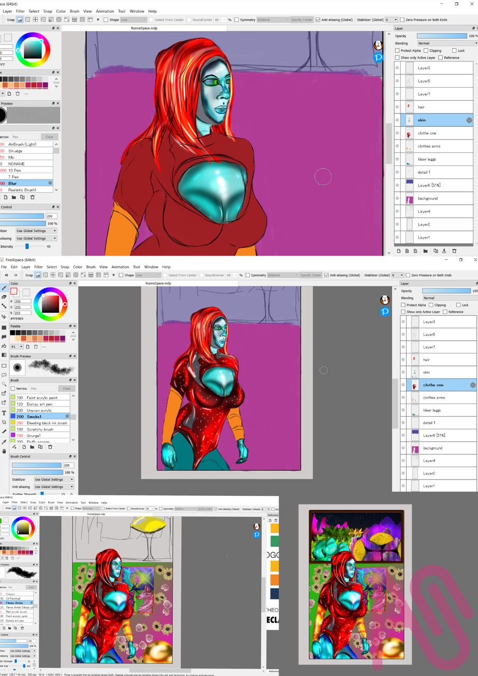Open the File menu
478x676 pixels.
(4, 267)
